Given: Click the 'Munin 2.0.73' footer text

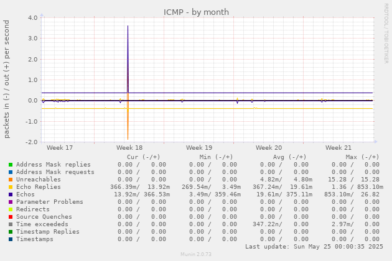Looking at the screenshot, I should click(196, 254).
